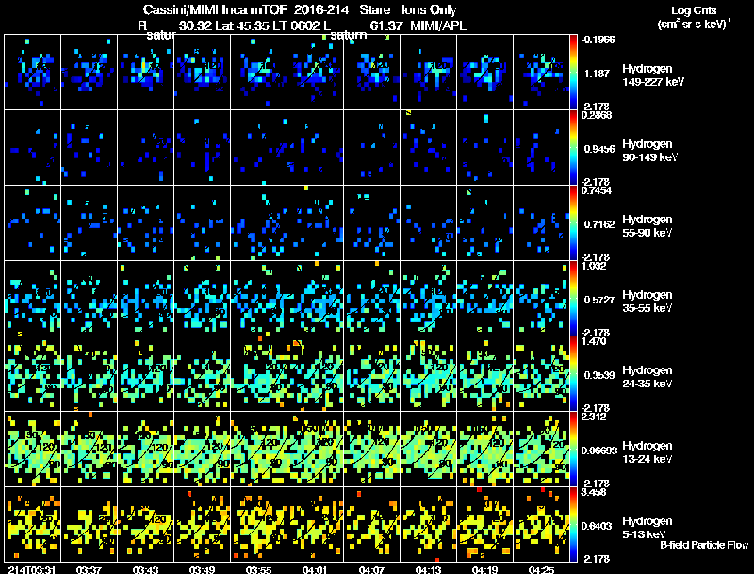Click the '03:37' time label

pos(89,569)
